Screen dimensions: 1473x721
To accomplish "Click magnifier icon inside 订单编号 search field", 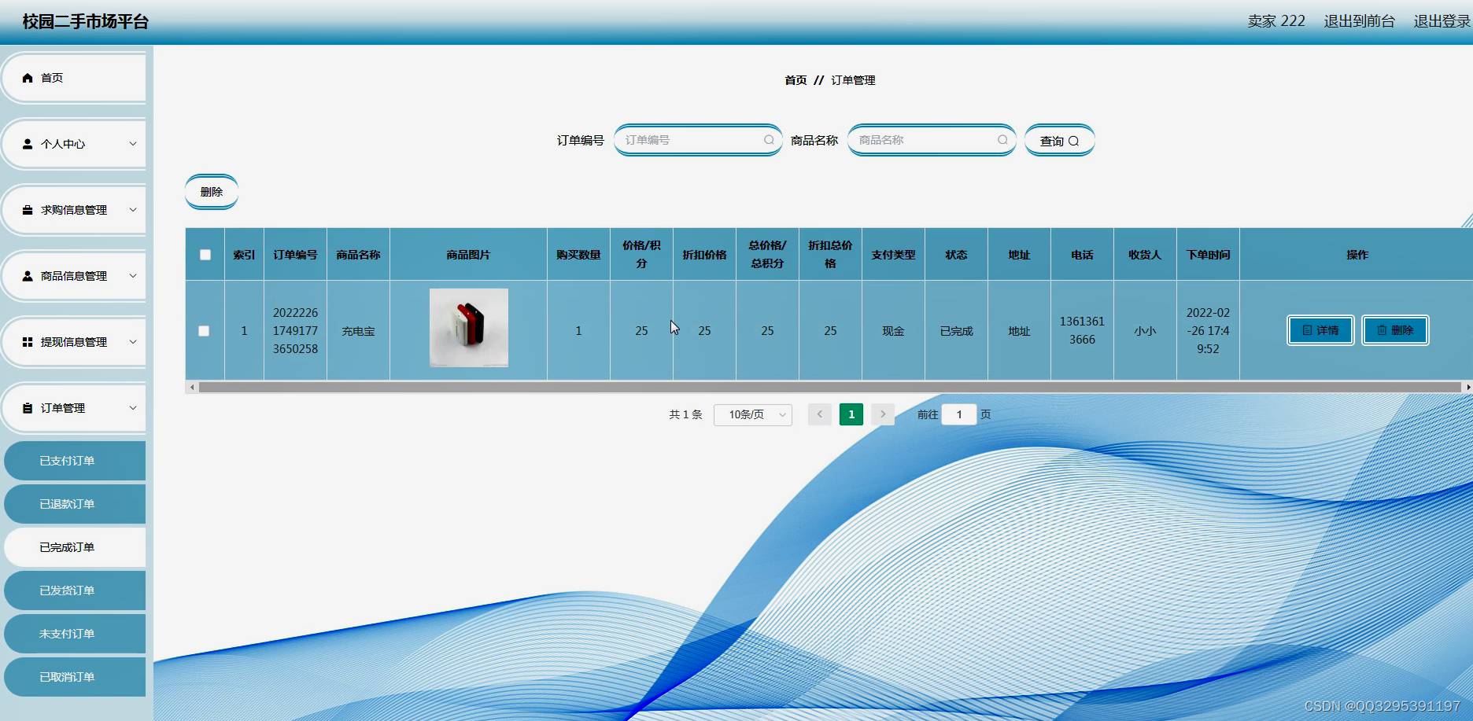I will [x=769, y=140].
